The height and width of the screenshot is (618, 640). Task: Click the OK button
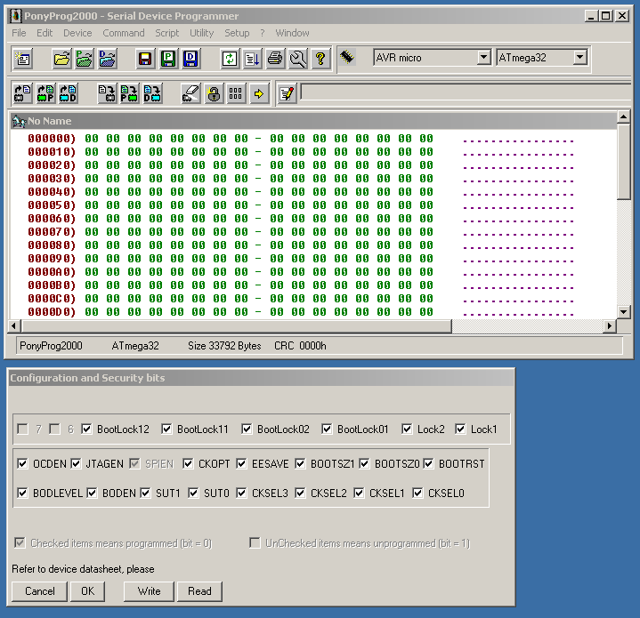[88, 591]
